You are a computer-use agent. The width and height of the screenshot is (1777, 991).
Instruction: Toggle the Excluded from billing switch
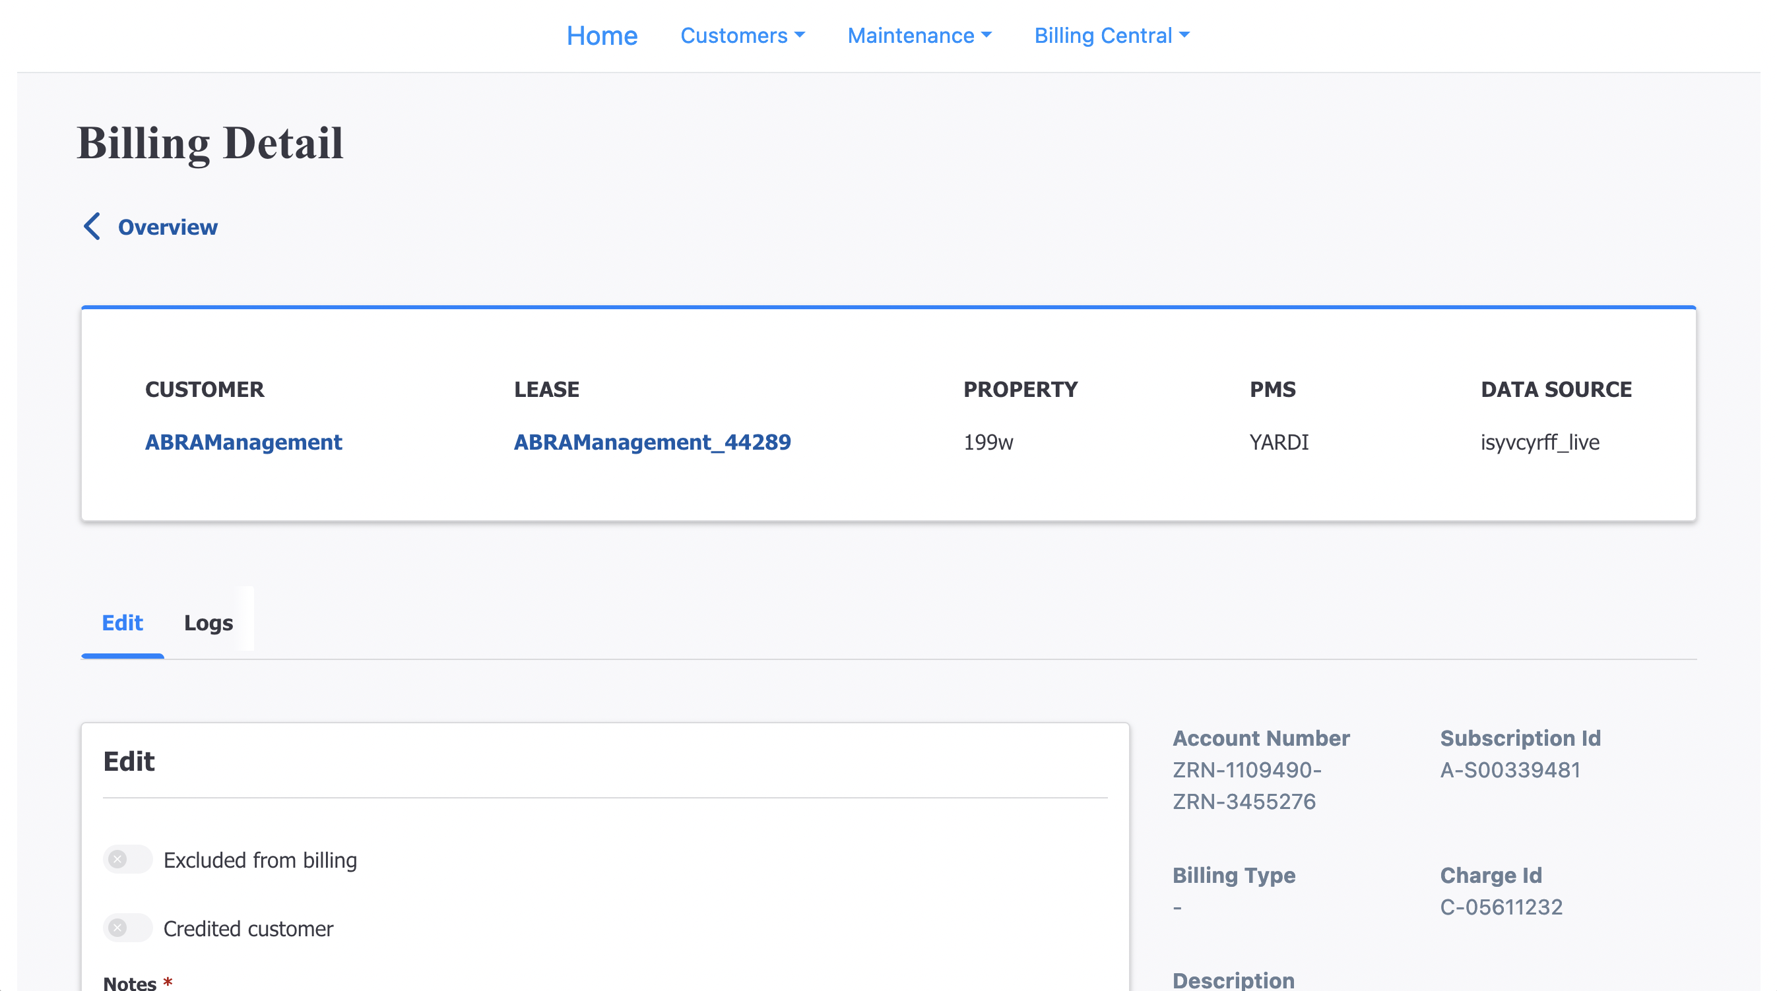pos(127,859)
